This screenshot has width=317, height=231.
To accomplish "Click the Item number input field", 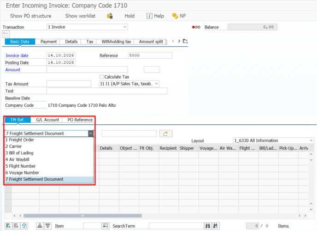I will point(92,226).
